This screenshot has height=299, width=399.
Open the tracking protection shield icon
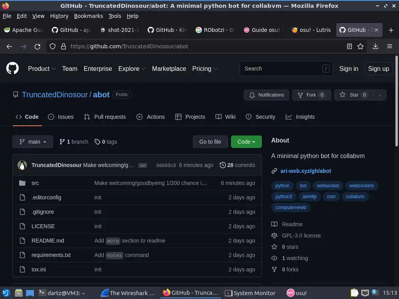click(53, 46)
